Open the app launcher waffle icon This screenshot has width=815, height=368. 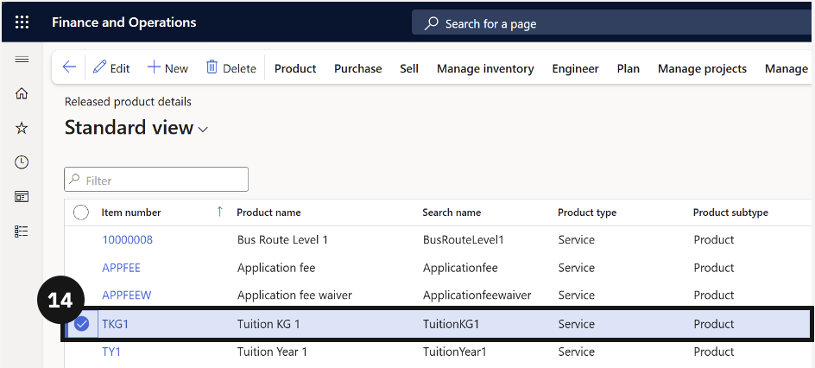click(x=22, y=22)
